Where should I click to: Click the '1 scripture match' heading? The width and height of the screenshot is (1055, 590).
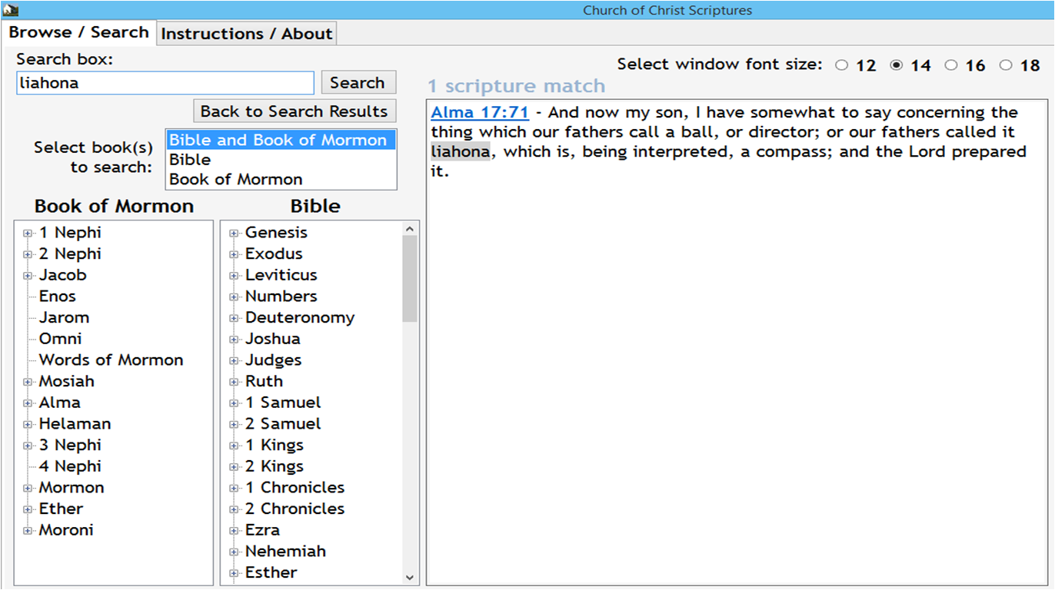(x=517, y=86)
